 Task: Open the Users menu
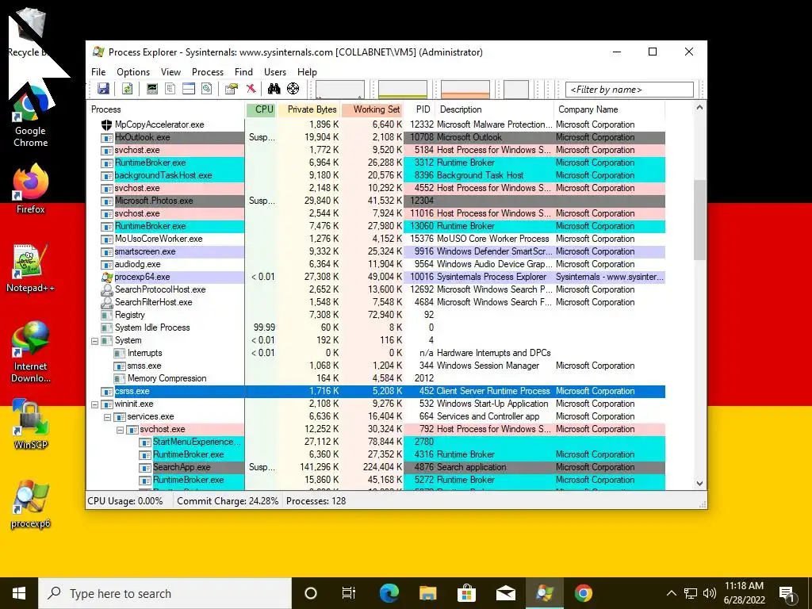(x=275, y=72)
